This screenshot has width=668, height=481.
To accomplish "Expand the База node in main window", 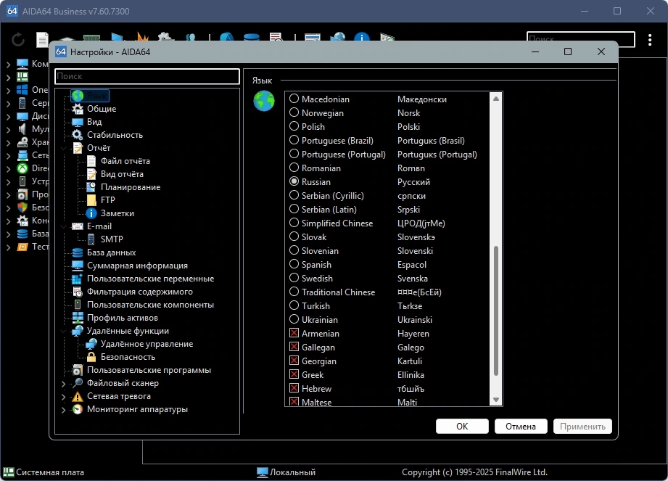I will (x=8, y=234).
